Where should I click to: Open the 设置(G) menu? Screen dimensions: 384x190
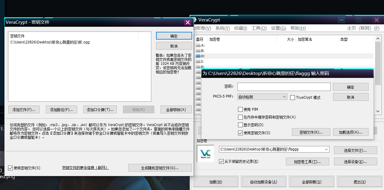tap(279, 28)
